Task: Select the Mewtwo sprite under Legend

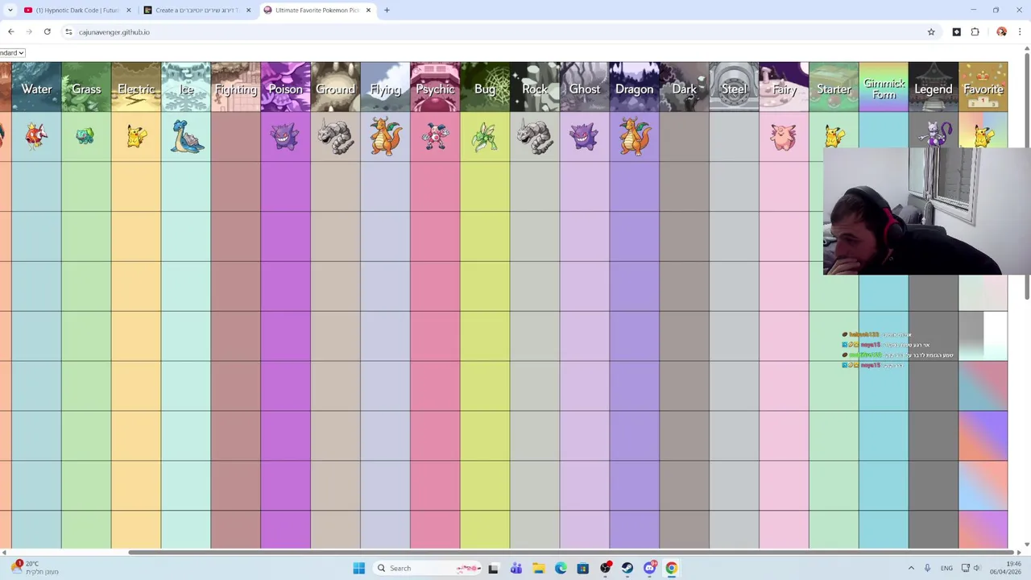Action: 934,134
